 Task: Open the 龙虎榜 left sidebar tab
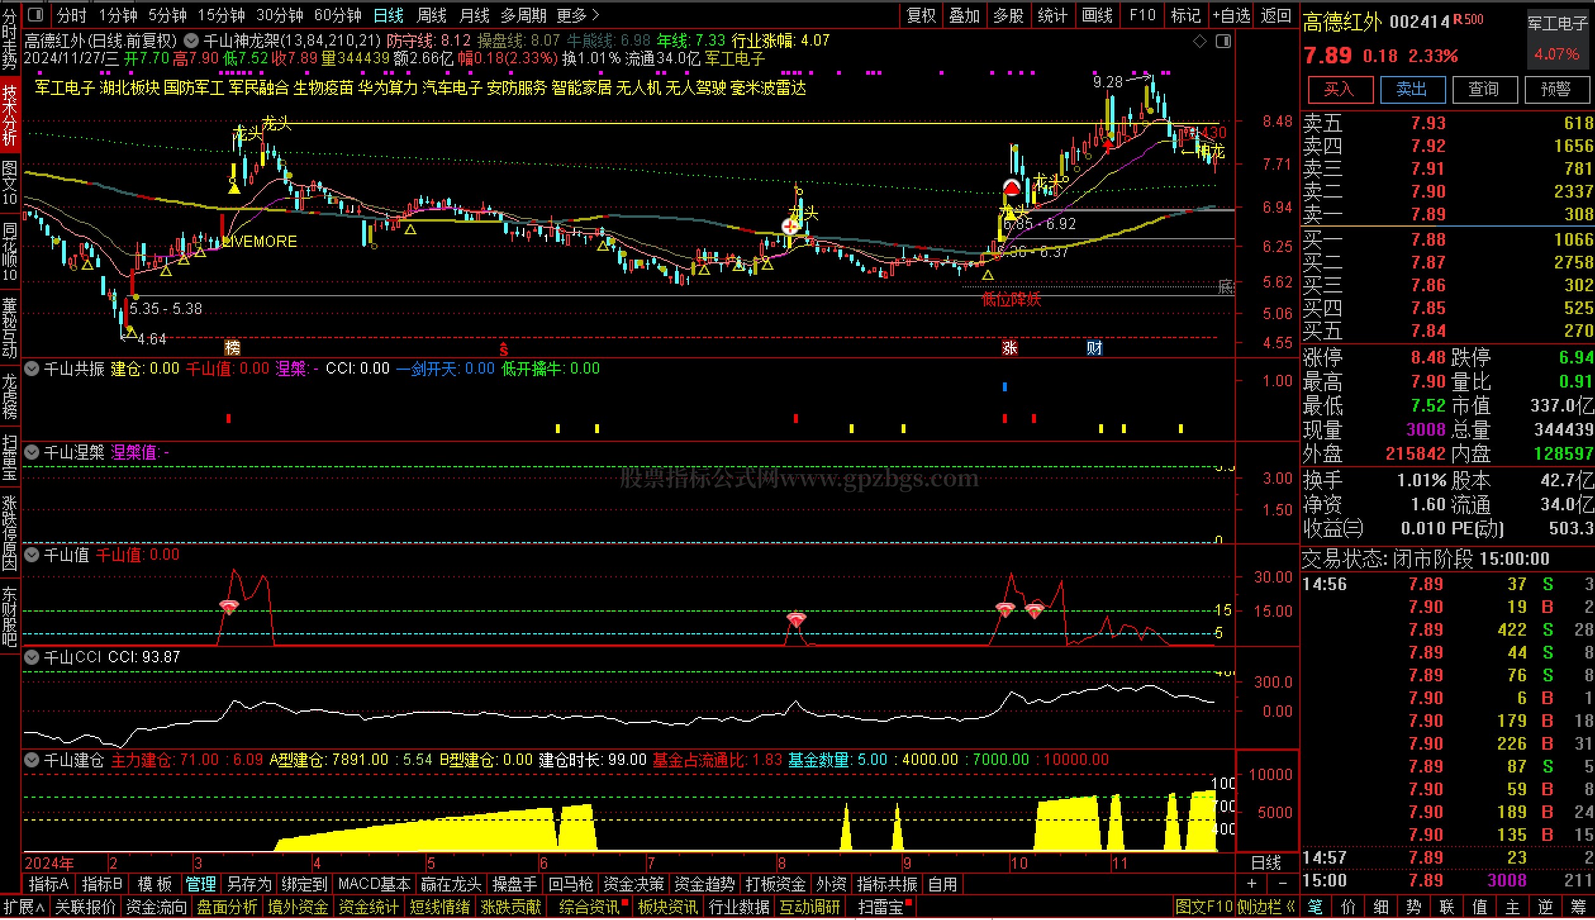coord(9,396)
